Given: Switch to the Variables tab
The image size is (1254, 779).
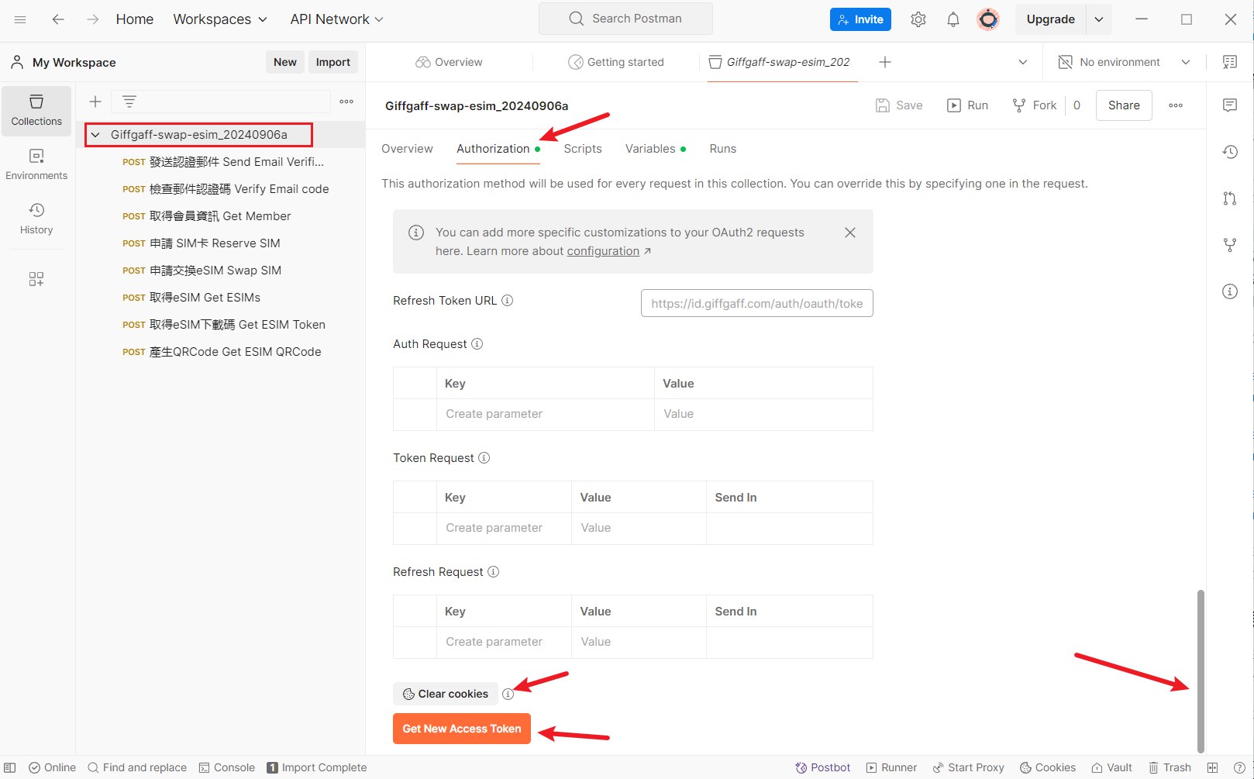Looking at the screenshot, I should click(650, 149).
